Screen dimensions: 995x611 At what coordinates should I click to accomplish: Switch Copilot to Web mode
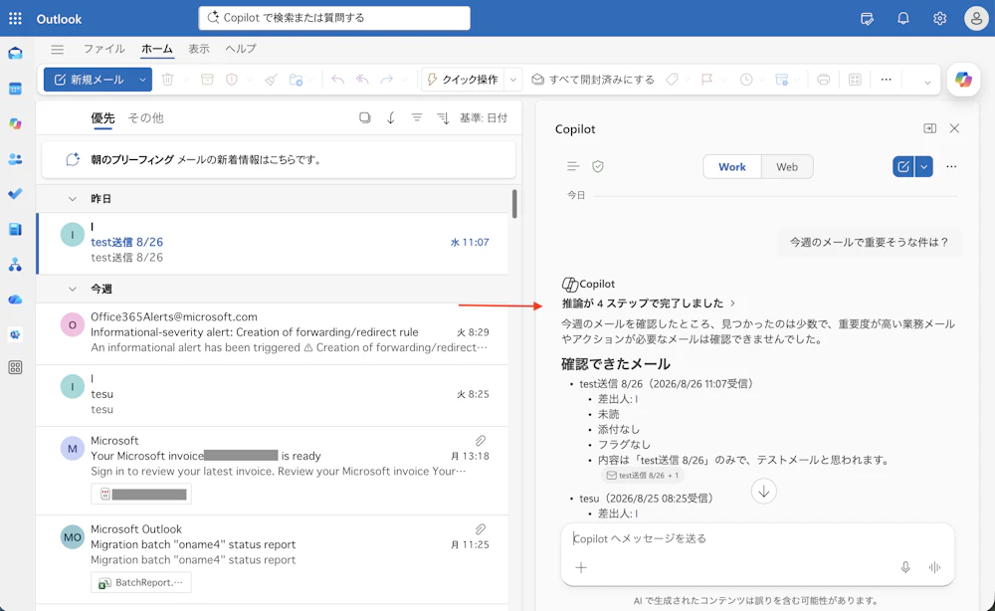click(787, 167)
